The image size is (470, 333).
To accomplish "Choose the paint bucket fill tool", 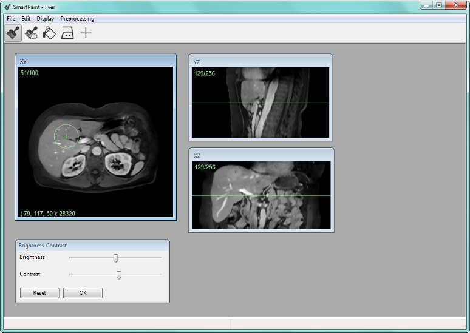I will (49, 33).
